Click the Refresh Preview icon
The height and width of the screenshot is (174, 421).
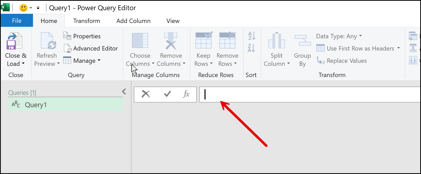click(x=47, y=41)
